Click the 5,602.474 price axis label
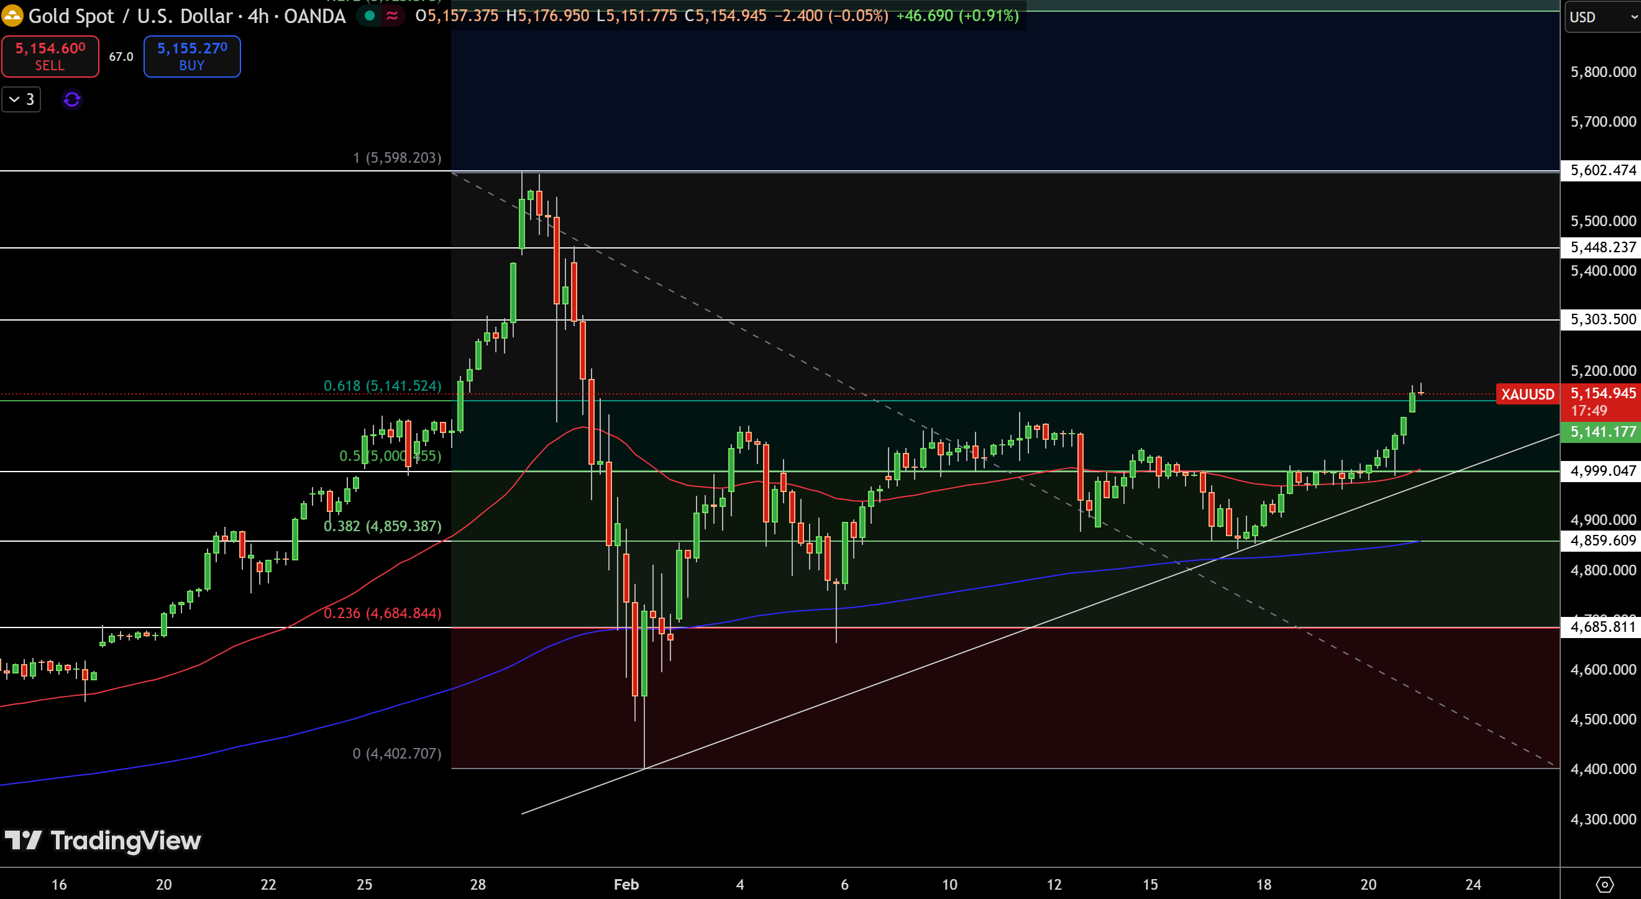Image resolution: width=1641 pixels, height=899 pixels. 1601,170
